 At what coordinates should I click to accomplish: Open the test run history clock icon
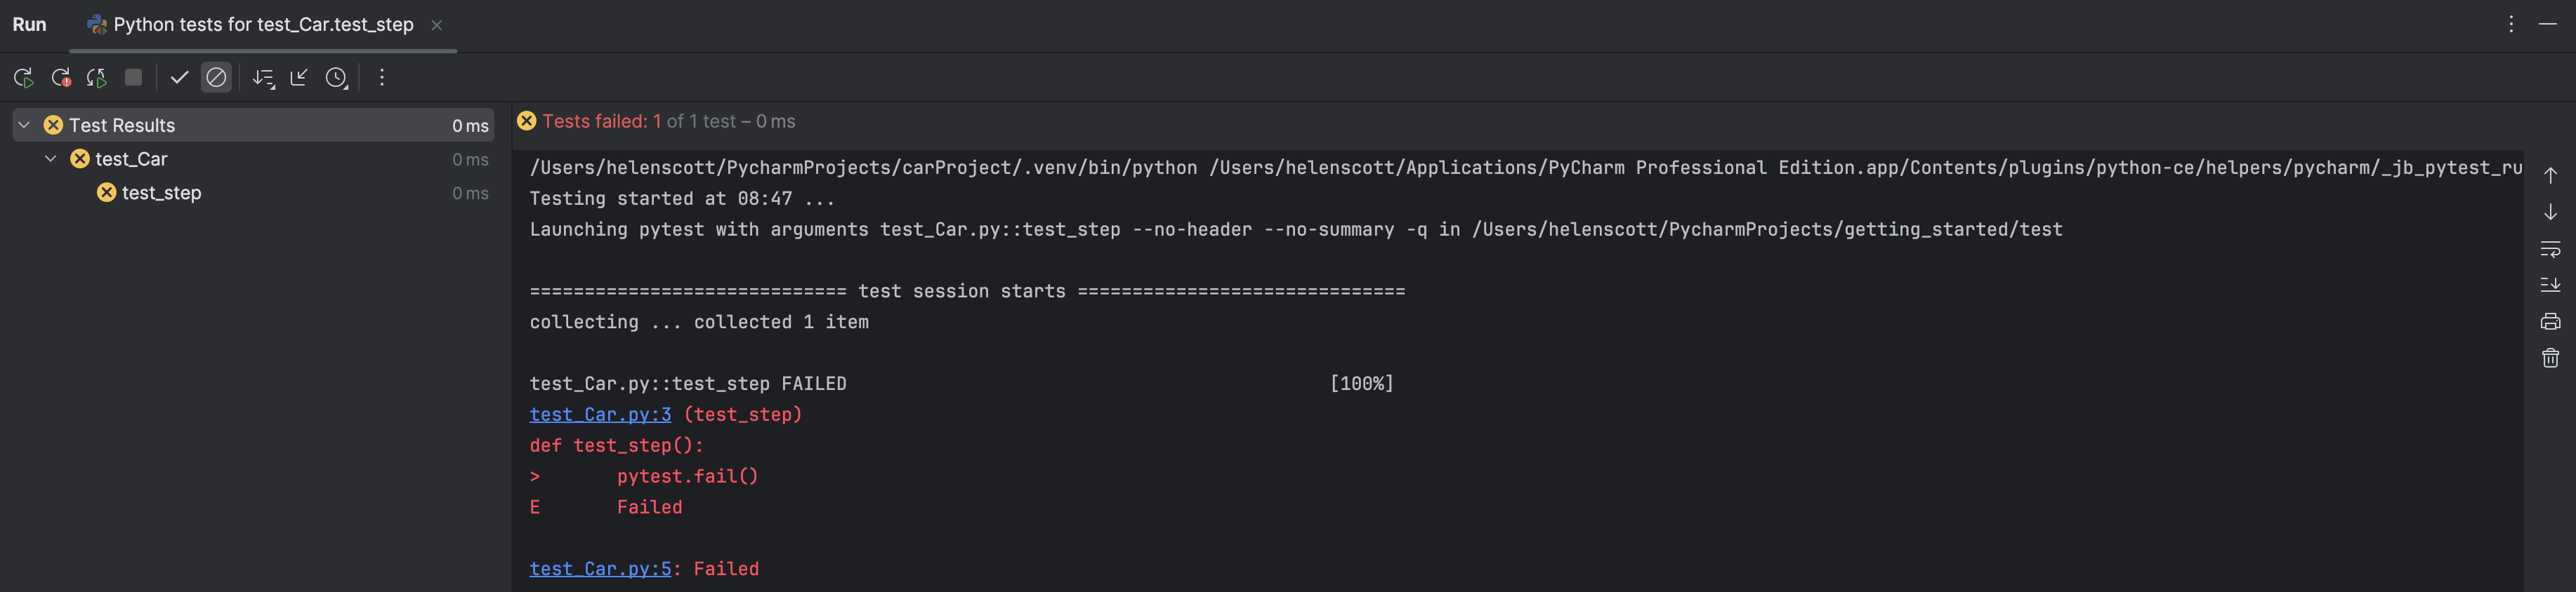click(337, 78)
